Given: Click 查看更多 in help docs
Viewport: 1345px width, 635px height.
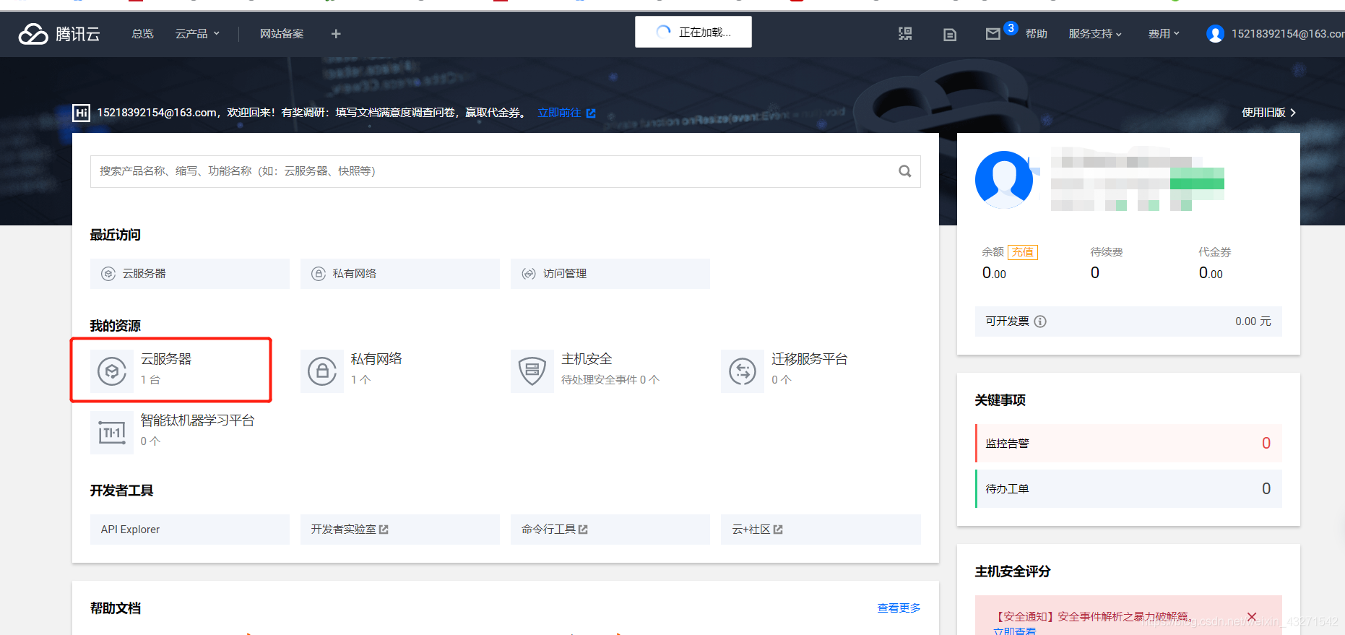Looking at the screenshot, I should [899, 608].
